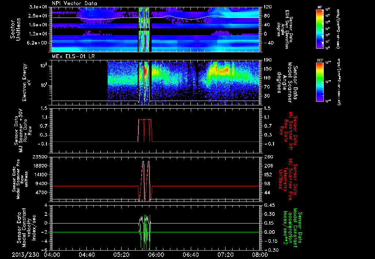Click the 9400 scanner position tick

tap(42, 184)
